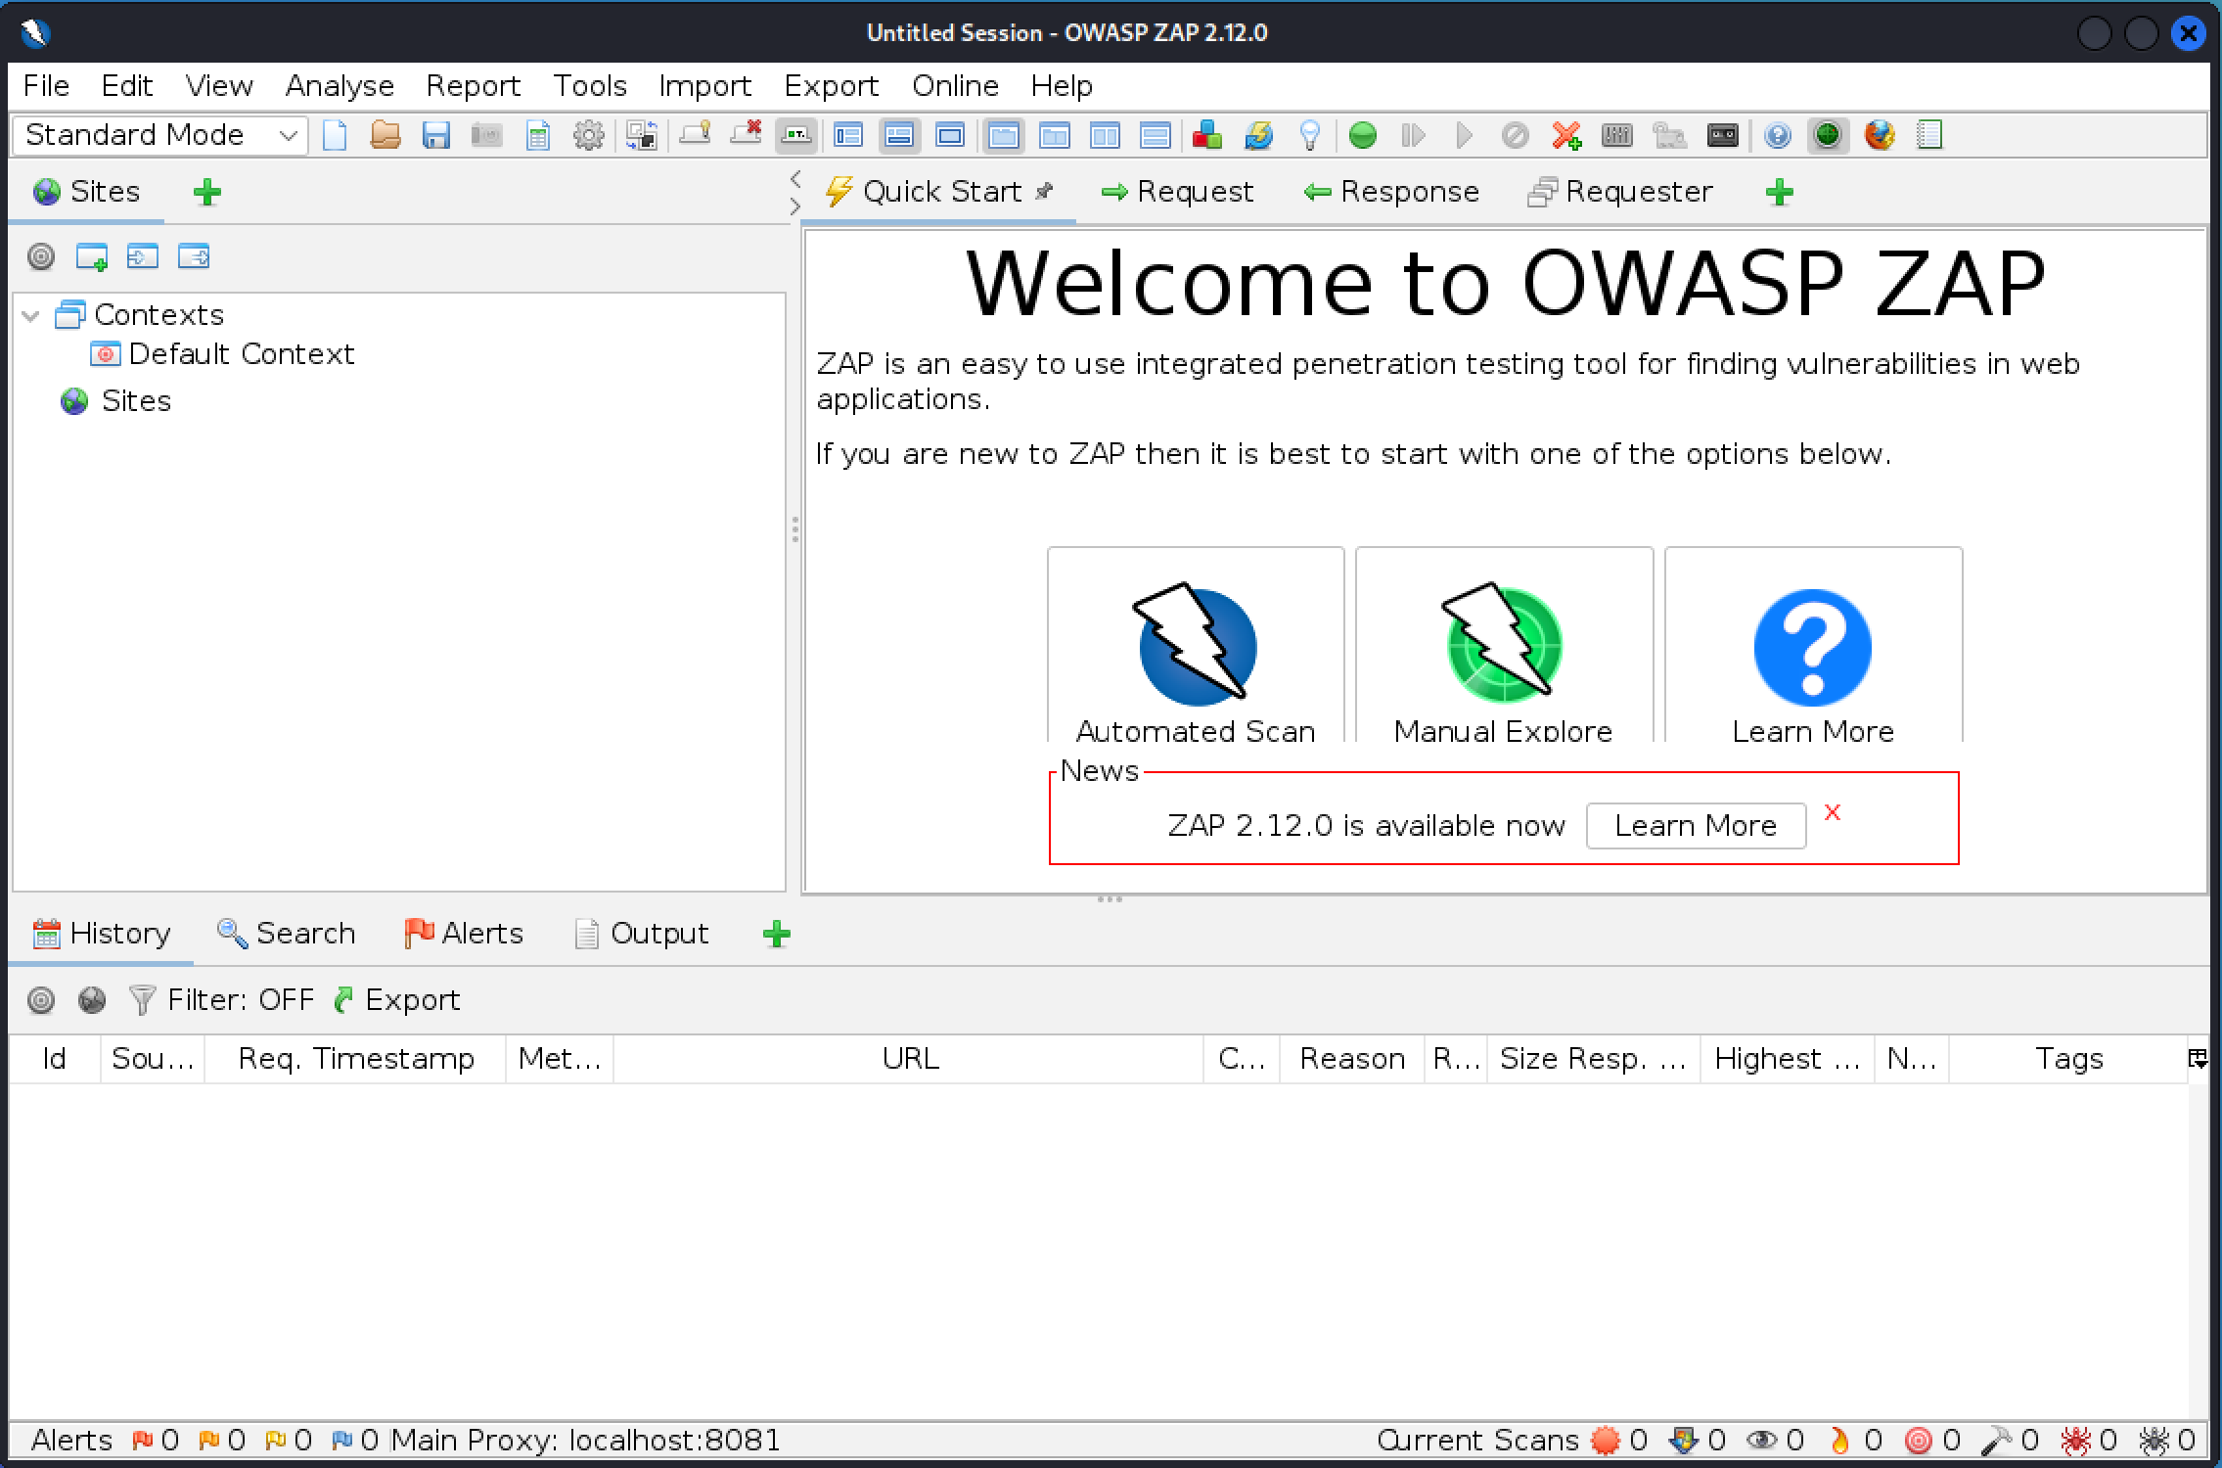2222x1468 pixels.
Task: Select Default Context in the tree
Action: [241, 353]
